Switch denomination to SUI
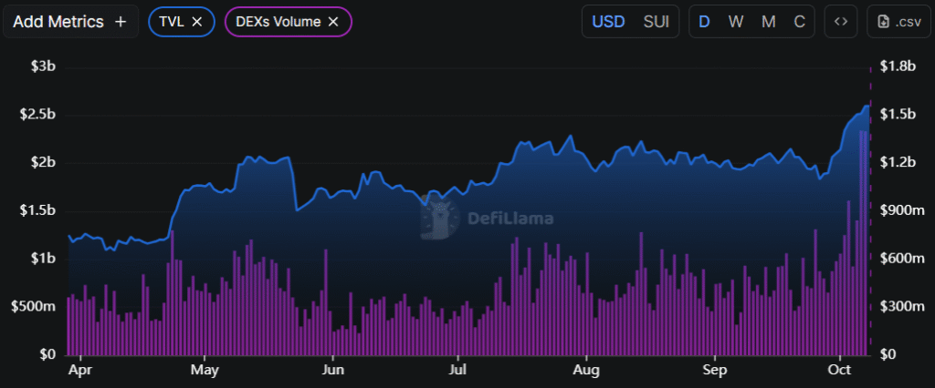Screen dimensions: 935x388 pos(656,21)
